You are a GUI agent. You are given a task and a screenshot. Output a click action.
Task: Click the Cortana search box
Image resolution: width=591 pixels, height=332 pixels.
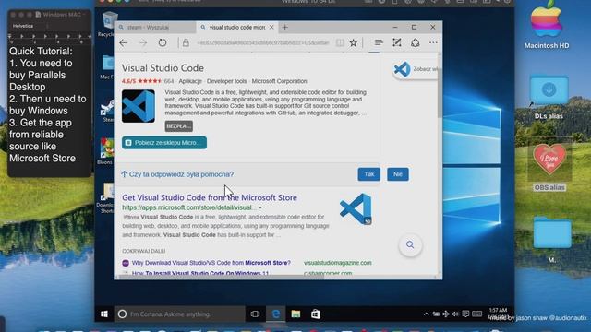[x=180, y=314]
